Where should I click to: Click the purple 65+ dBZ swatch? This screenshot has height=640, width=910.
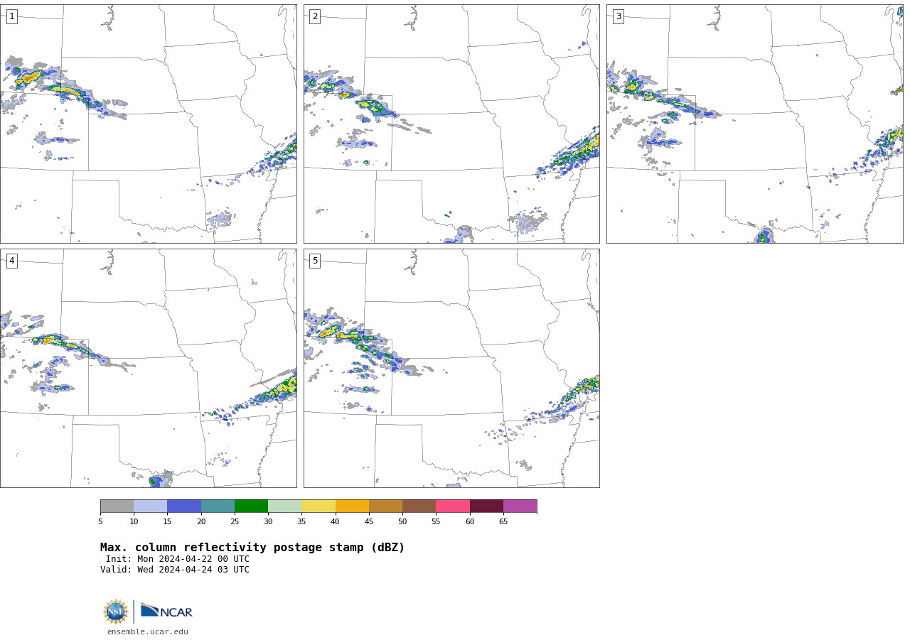tap(520, 506)
